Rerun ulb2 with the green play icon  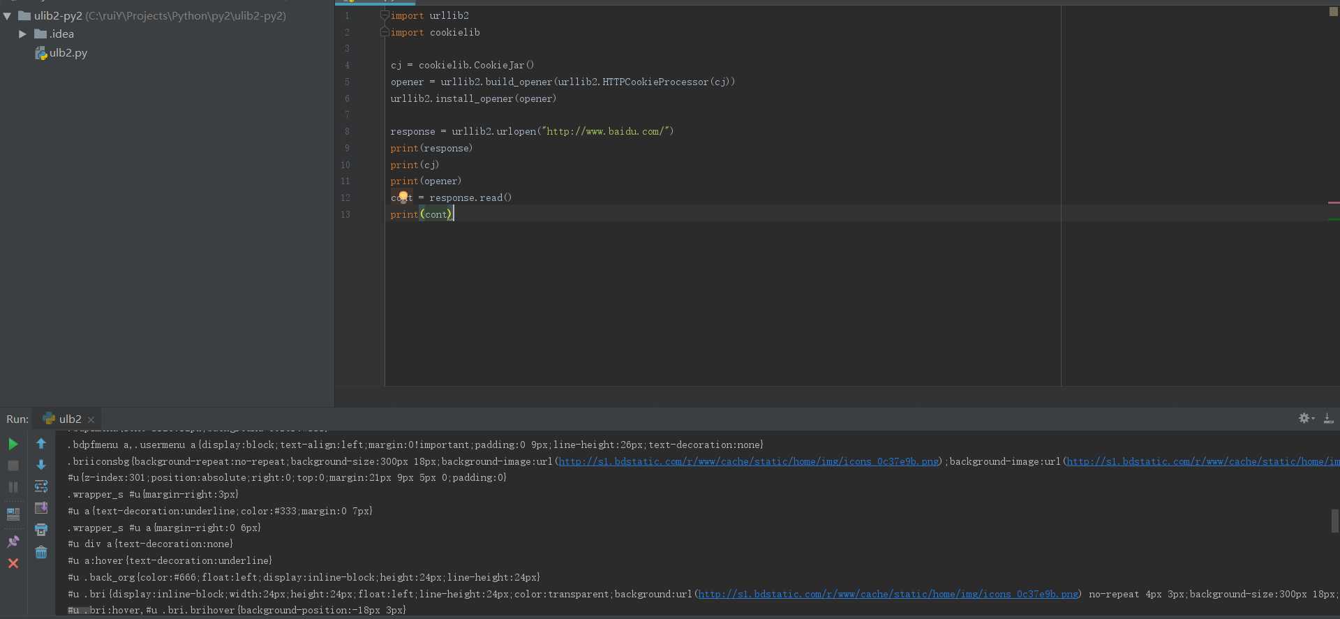click(13, 444)
